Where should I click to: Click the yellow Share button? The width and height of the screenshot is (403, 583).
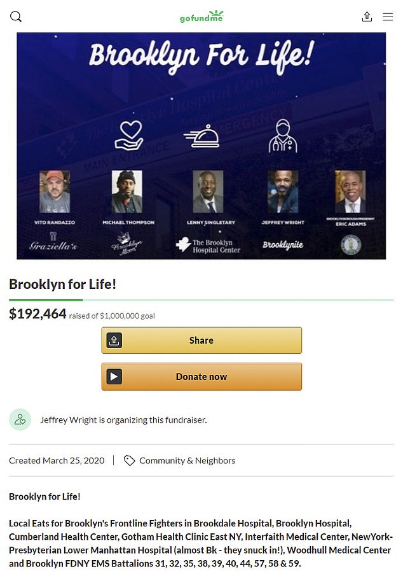click(201, 341)
